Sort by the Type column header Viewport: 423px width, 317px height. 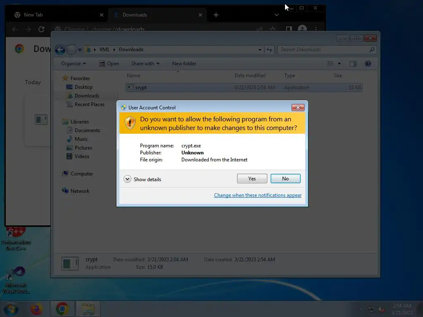pyautogui.click(x=290, y=76)
